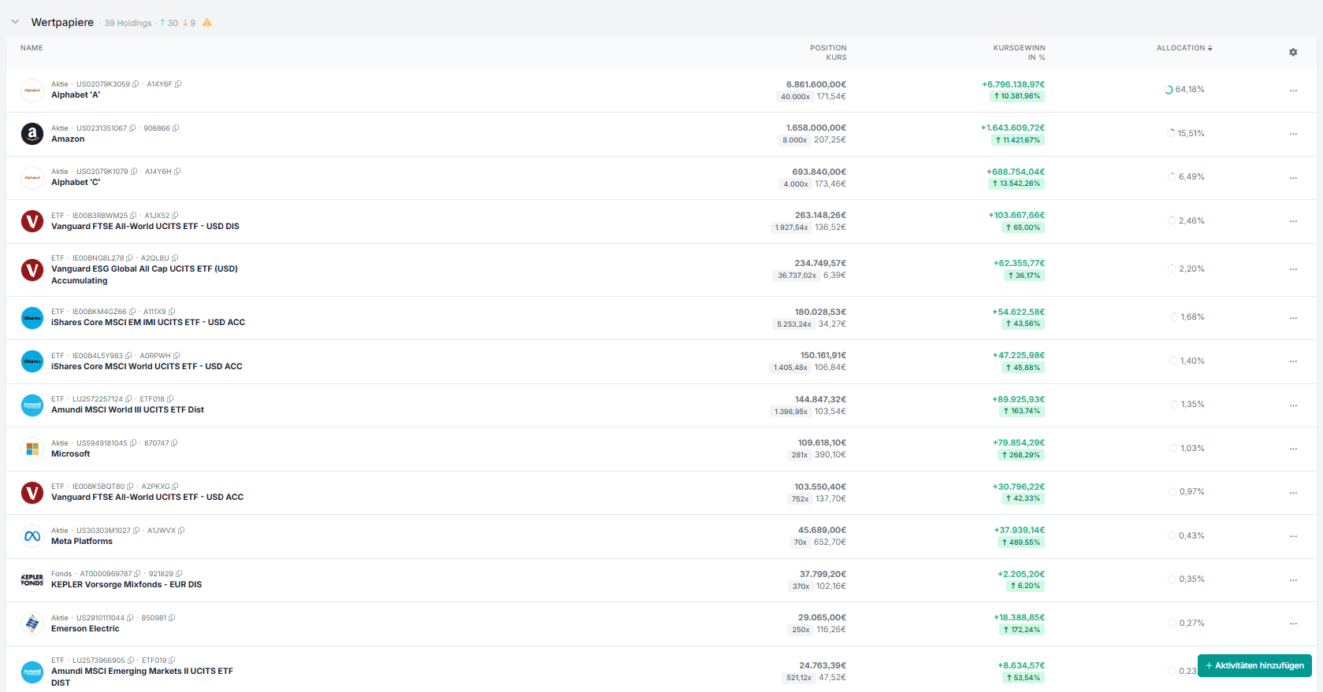Click Amazon position value 1.658.000,00€
Viewport: 1323px width, 692px height.
[x=816, y=128]
